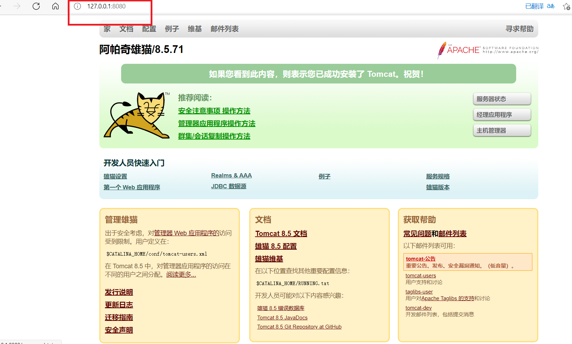Viewport: 572px width, 344px height.
Task: Open Tomcat 8.5 文档 link
Action: [x=281, y=234]
